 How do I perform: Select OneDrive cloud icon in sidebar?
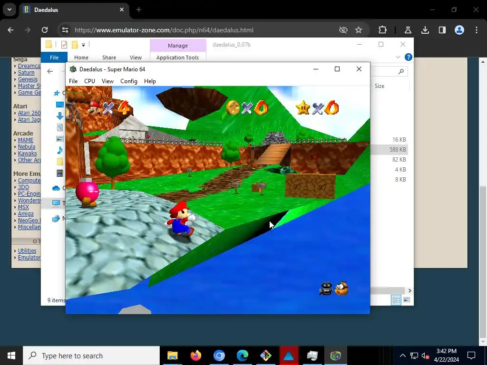[56, 188]
